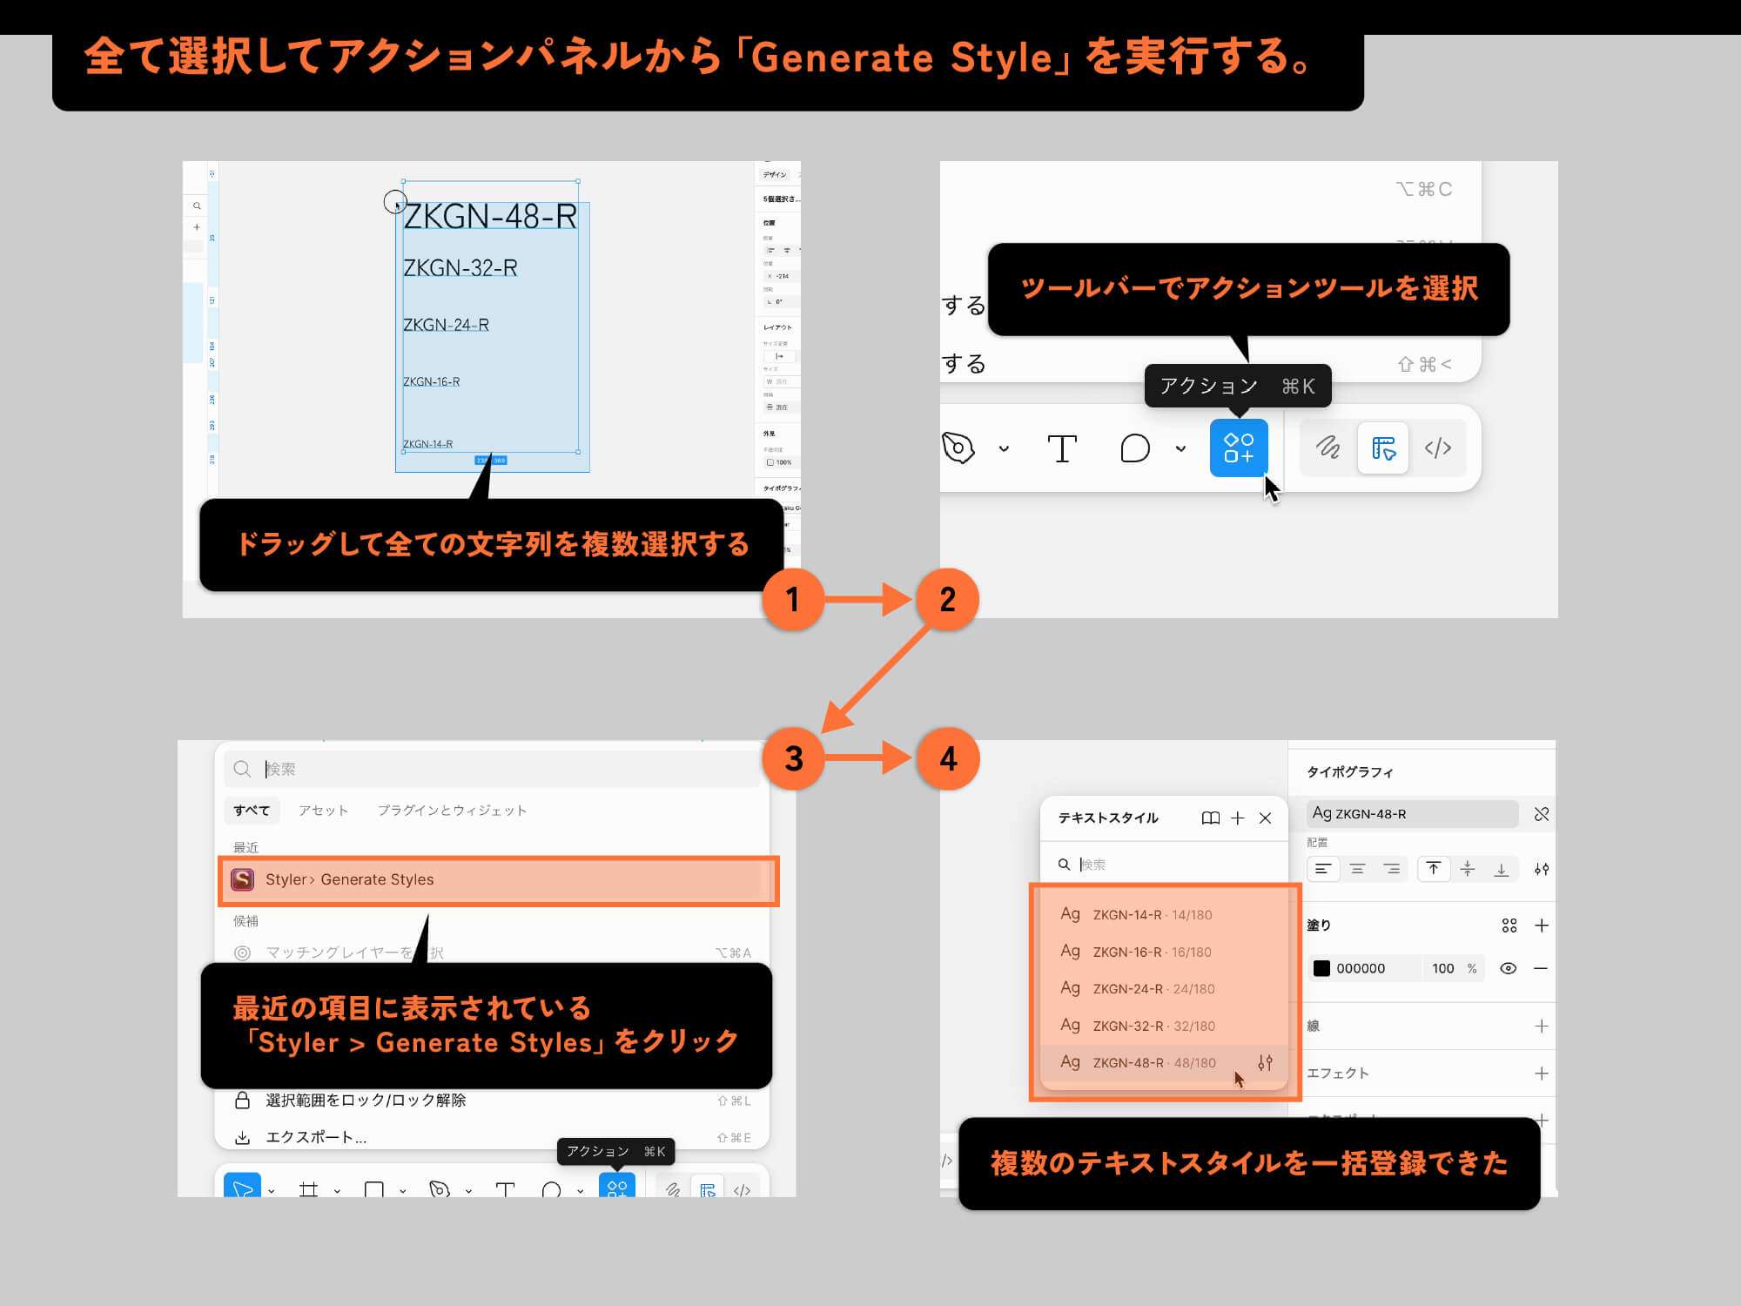Screen dimensions: 1741x1306
Task: Open Pen tool options chevron in step 2 toolbar
Action: (1004, 449)
